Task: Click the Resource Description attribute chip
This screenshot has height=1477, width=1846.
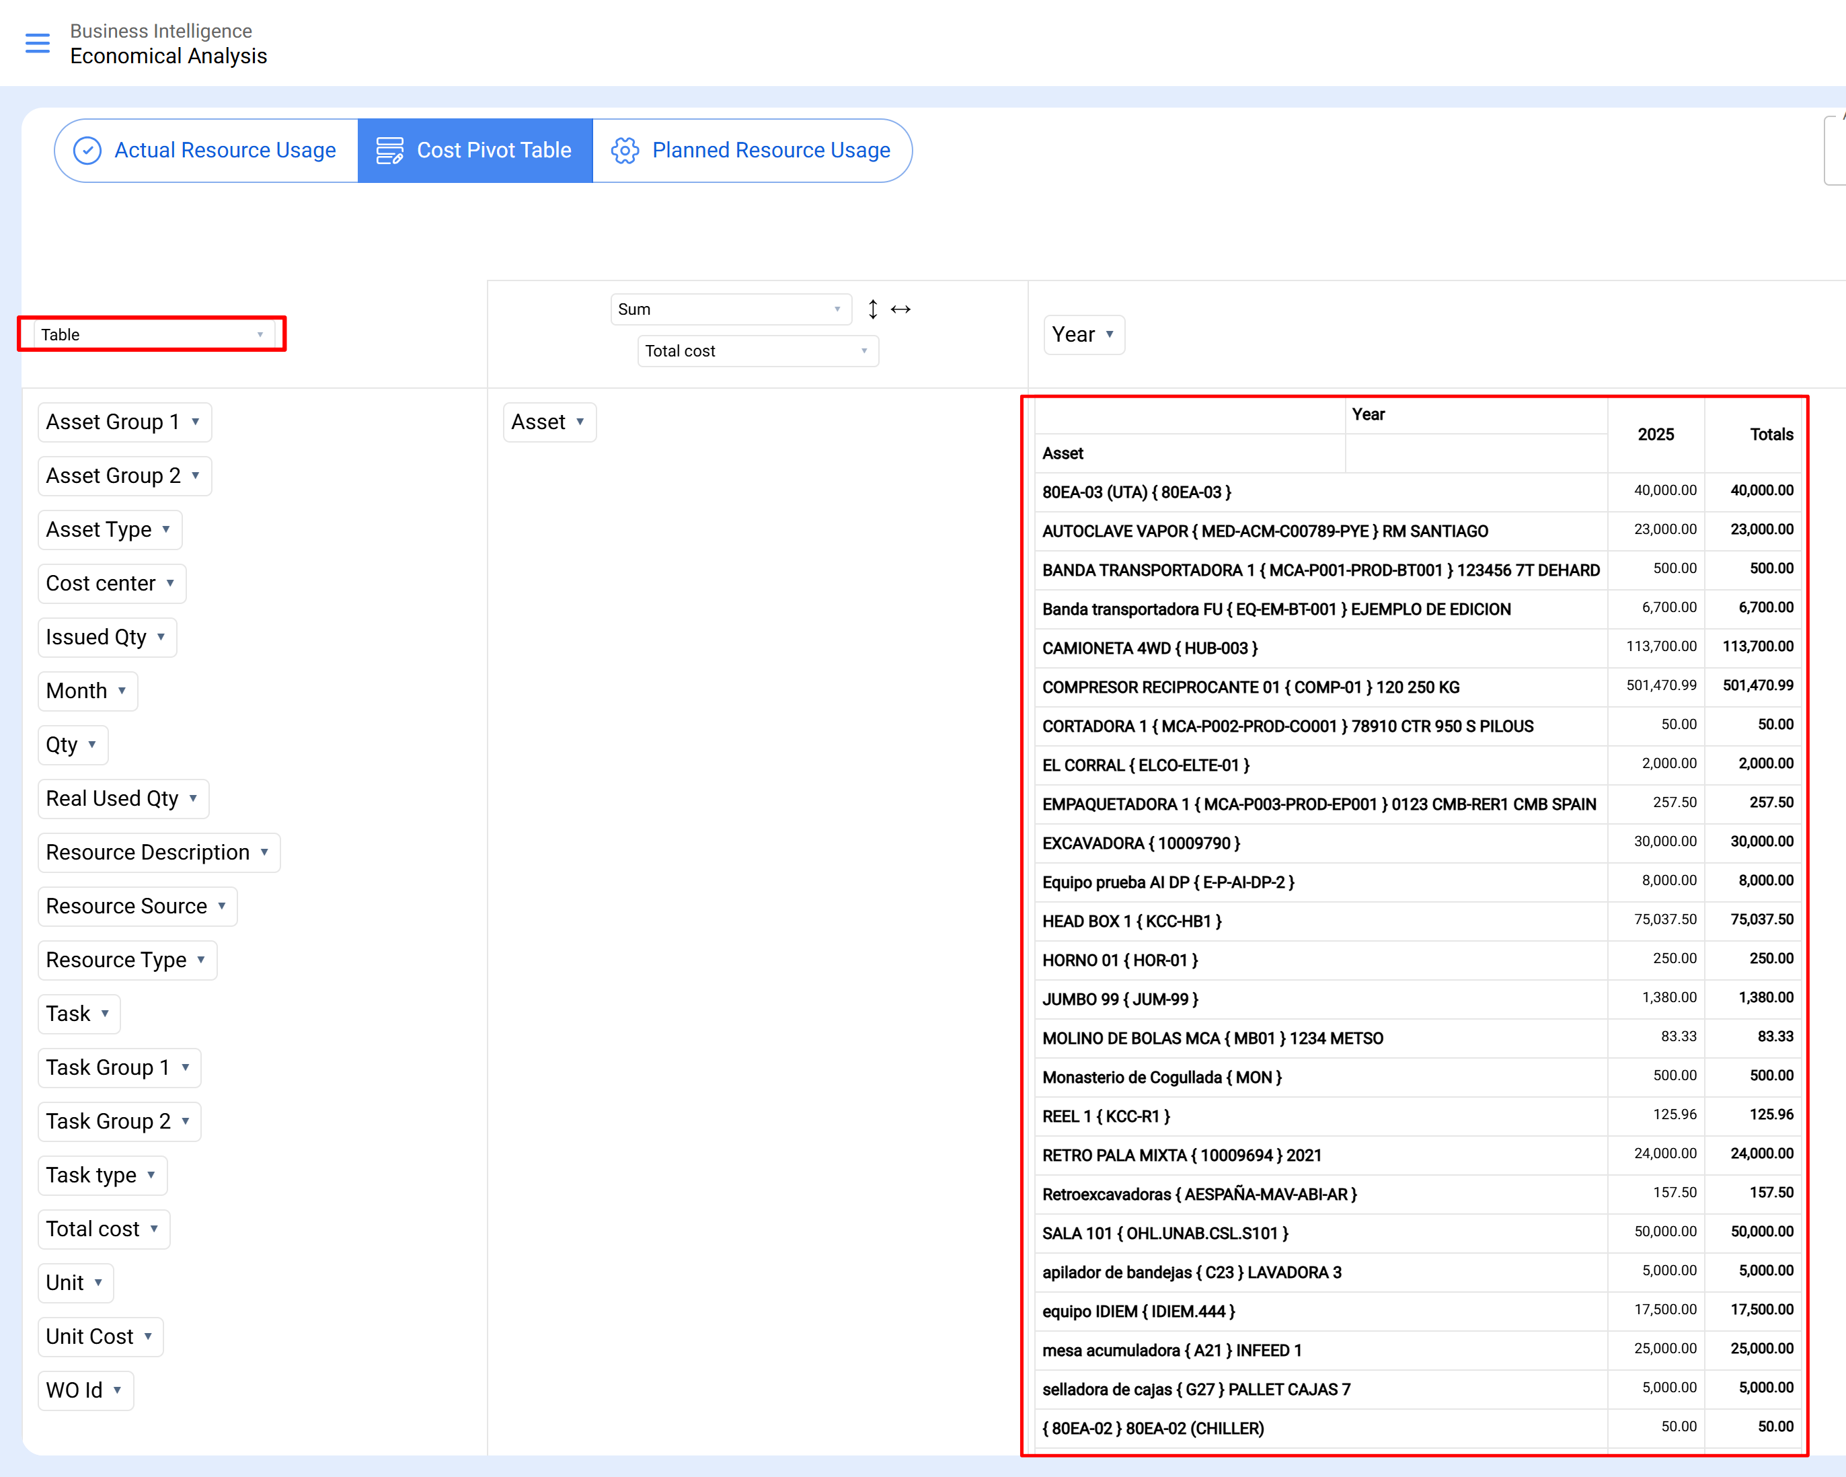Action: [147, 853]
